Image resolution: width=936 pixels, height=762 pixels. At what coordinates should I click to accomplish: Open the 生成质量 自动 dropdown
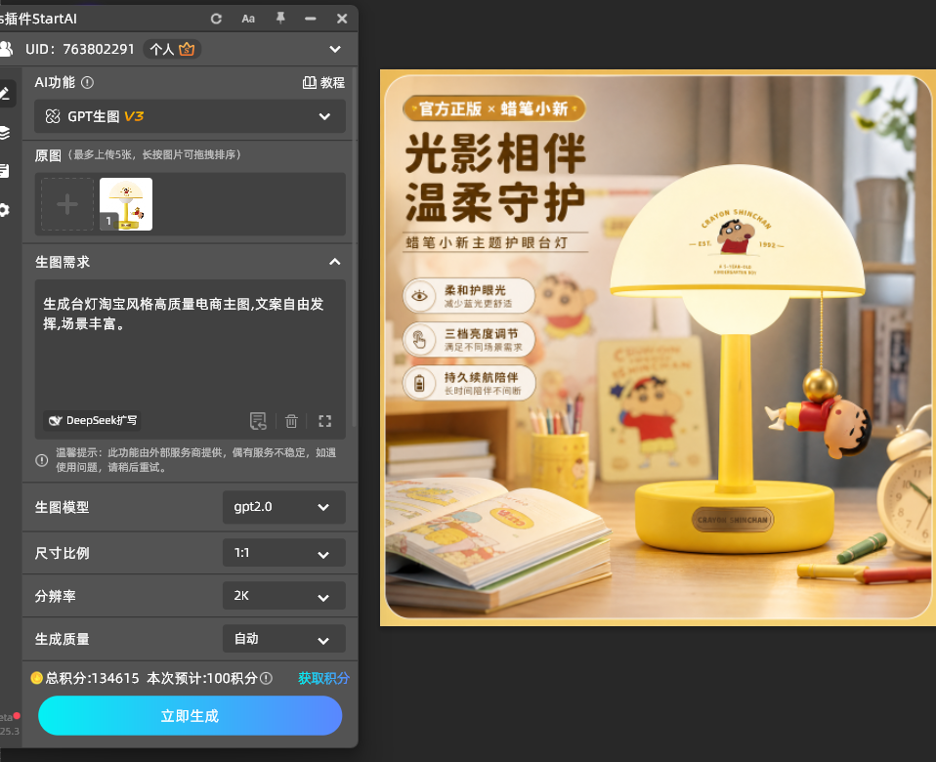(284, 639)
